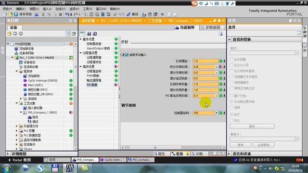The height and width of the screenshot is (173, 308).
Task: Open the 控制器结构 PID dropdown
Action: point(217,113)
